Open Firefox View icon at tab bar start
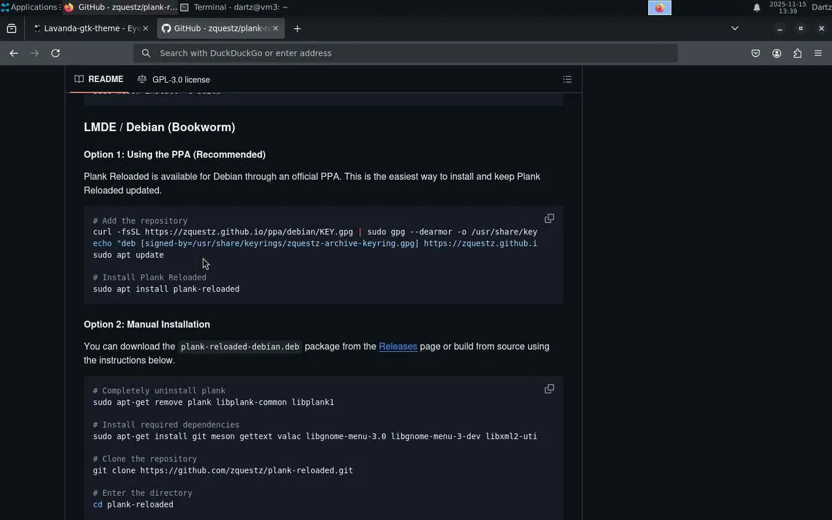 pyautogui.click(x=12, y=28)
